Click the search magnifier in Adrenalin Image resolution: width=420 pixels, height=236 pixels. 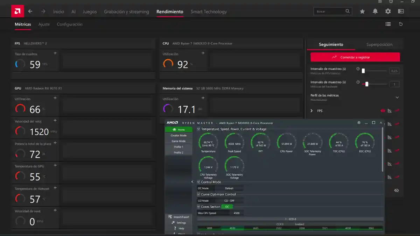tap(347, 11)
